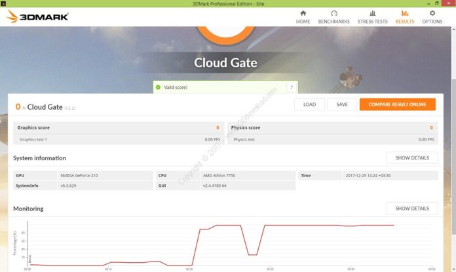456x272 pixels.
Task: Click the Physics test row
Action: [x=332, y=140]
